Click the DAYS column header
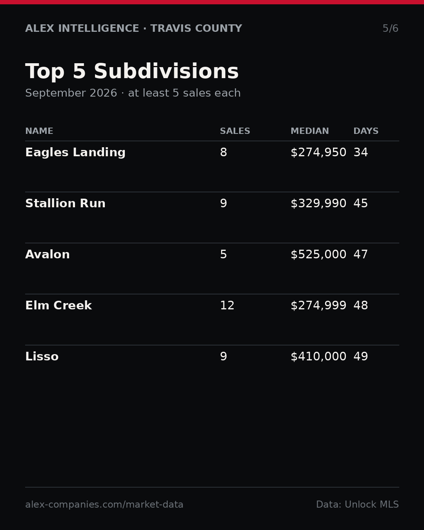The image size is (424, 530). [x=366, y=132]
